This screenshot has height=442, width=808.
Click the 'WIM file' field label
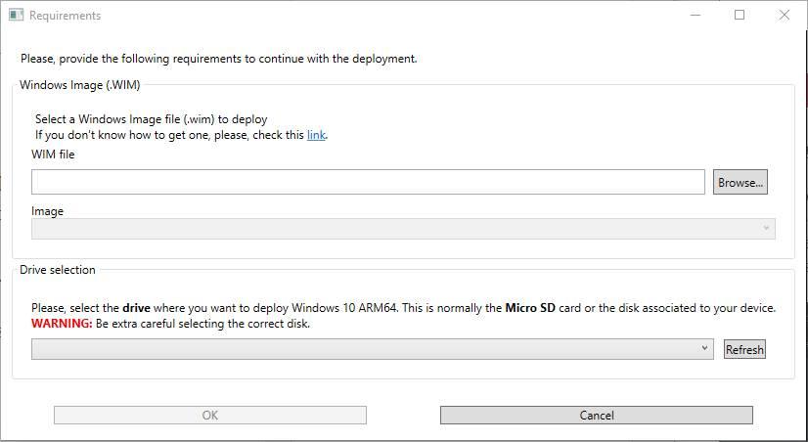pos(53,155)
